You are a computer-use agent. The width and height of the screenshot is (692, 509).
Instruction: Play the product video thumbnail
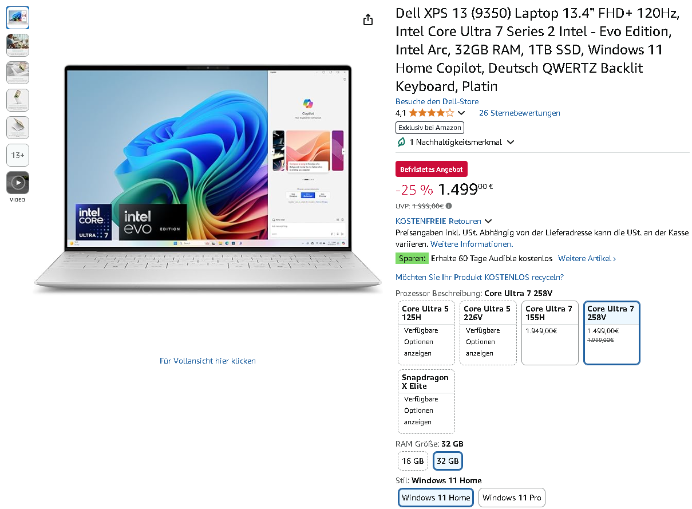click(x=18, y=183)
